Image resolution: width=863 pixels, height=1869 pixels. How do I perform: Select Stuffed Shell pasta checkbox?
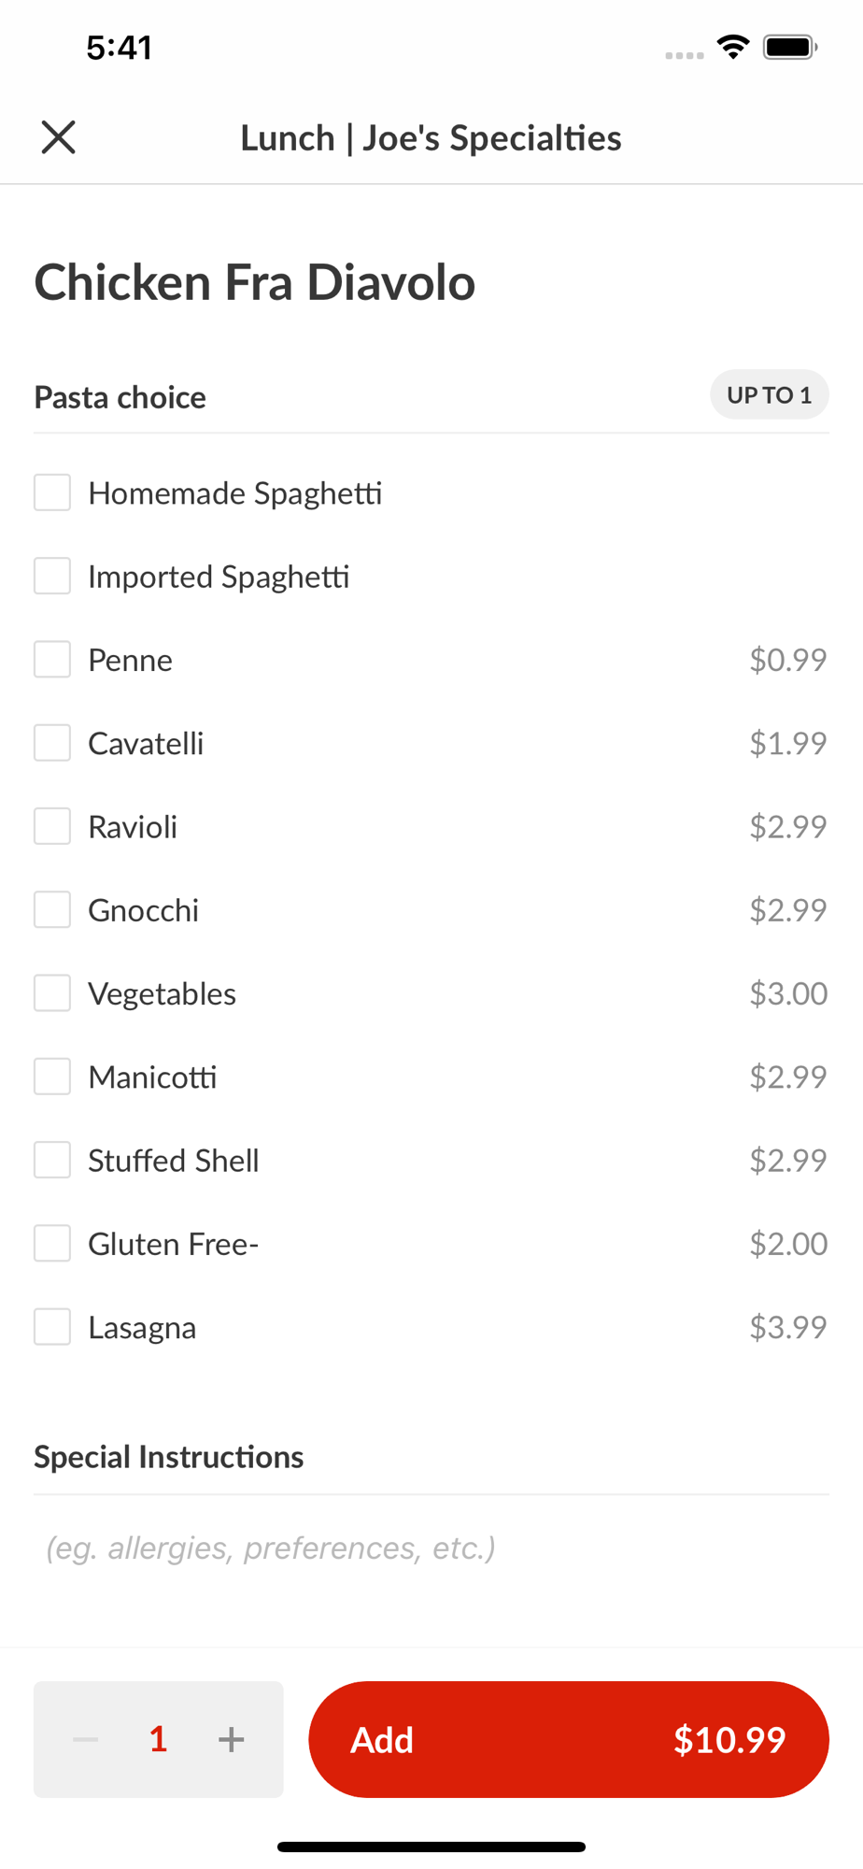pyautogui.click(x=52, y=1160)
